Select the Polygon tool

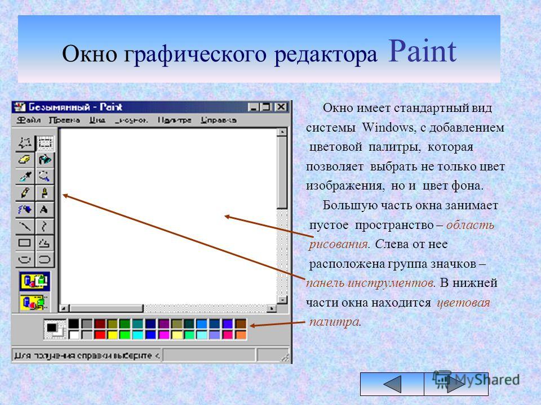(x=45, y=242)
